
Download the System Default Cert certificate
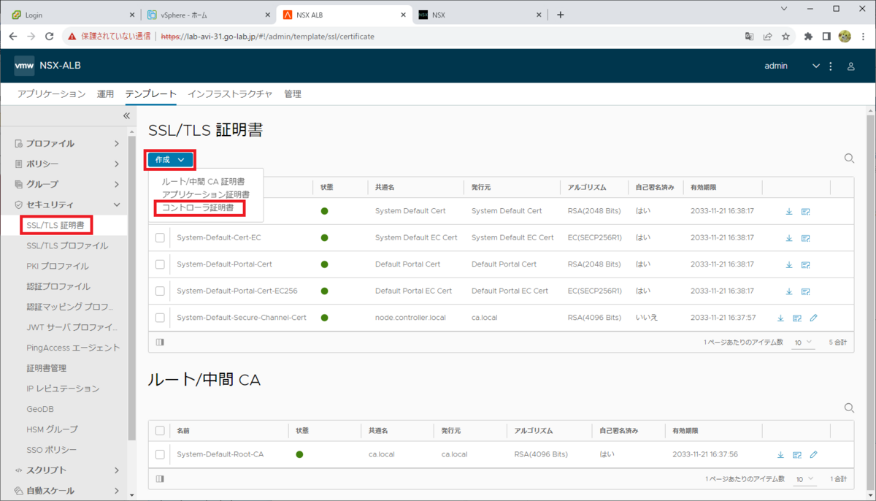coord(789,212)
